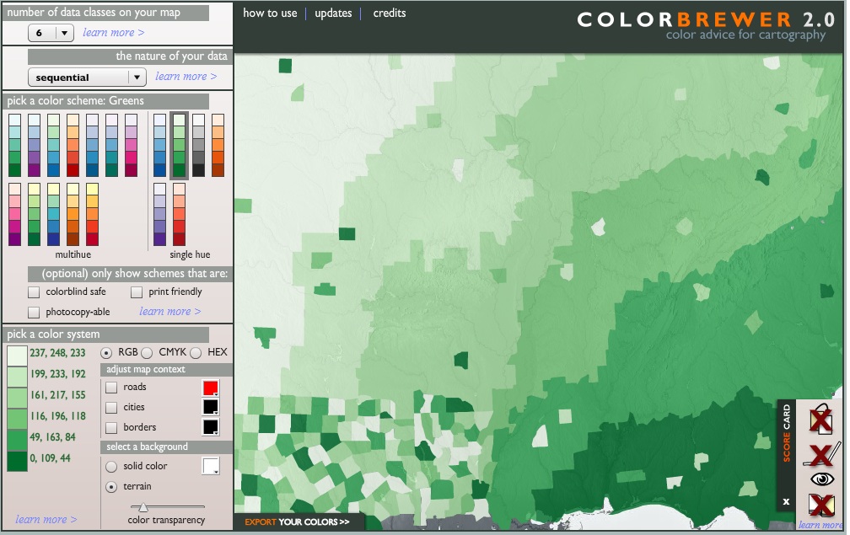The image size is (850, 535).
Task: Adjust the color transparency slider
Action: click(143, 507)
